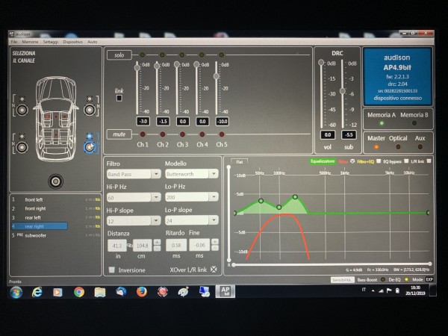Enable the equalizer L/R link checkbox
Image resolution: width=448 pixels, height=336 pixels.
(429, 161)
